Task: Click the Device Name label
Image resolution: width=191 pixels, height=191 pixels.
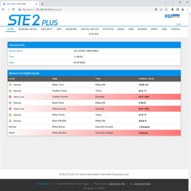Action: click(x=16, y=51)
